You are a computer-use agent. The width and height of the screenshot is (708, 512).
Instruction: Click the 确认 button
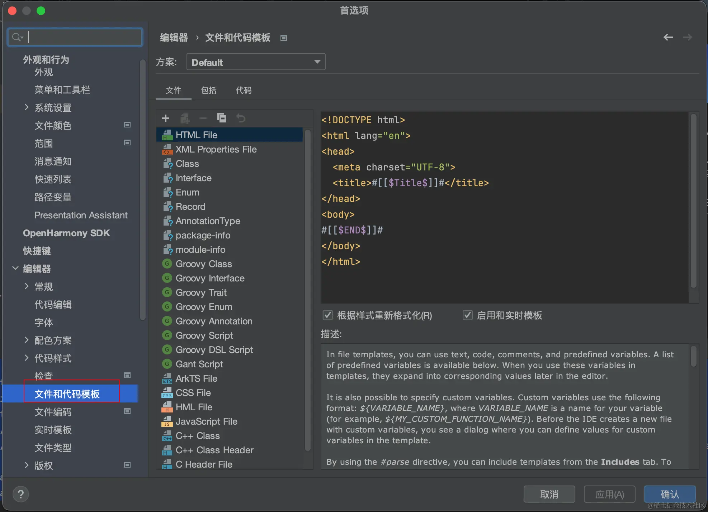tap(669, 494)
